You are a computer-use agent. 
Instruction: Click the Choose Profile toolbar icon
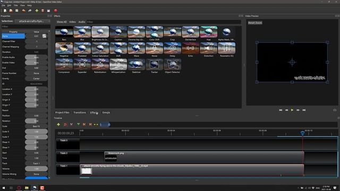pos(42,11)
